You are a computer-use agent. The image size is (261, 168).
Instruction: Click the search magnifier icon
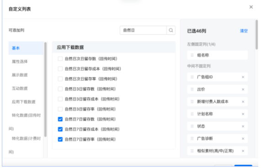click(x=171, y=30)
